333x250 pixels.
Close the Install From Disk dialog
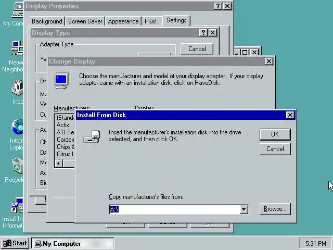pyautogui.click(x=290, y=115)
